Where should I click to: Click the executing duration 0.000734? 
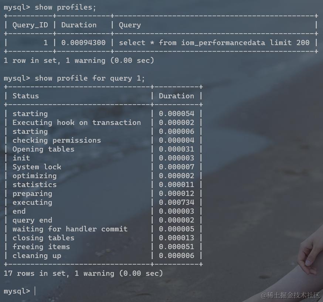(x=176, y=203)
